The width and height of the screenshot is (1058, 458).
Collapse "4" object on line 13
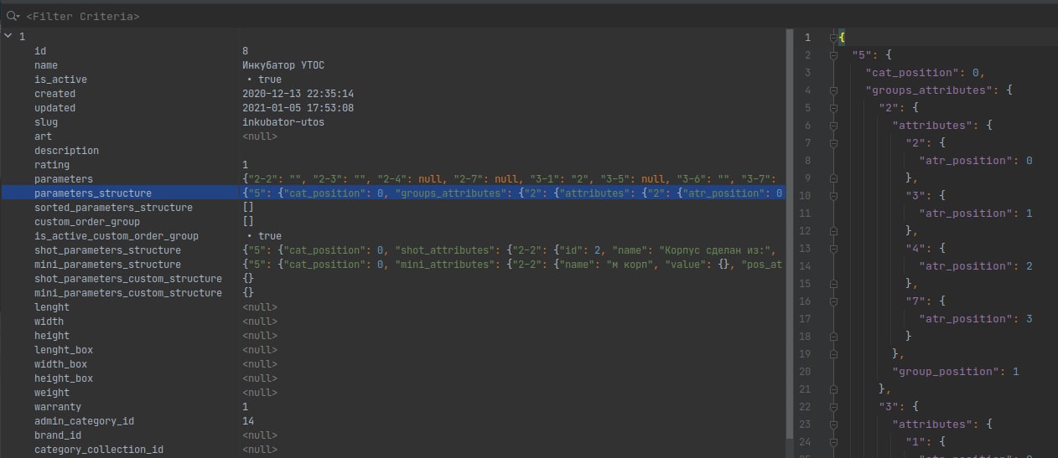pos(833,249)
